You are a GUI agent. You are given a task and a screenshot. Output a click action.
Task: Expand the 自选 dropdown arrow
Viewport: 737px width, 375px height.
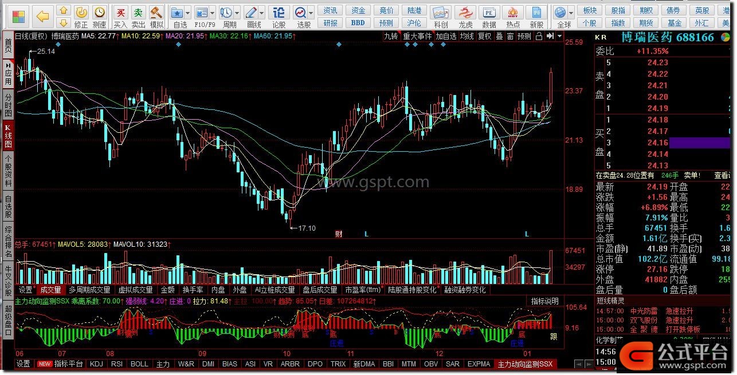(187, 13)
